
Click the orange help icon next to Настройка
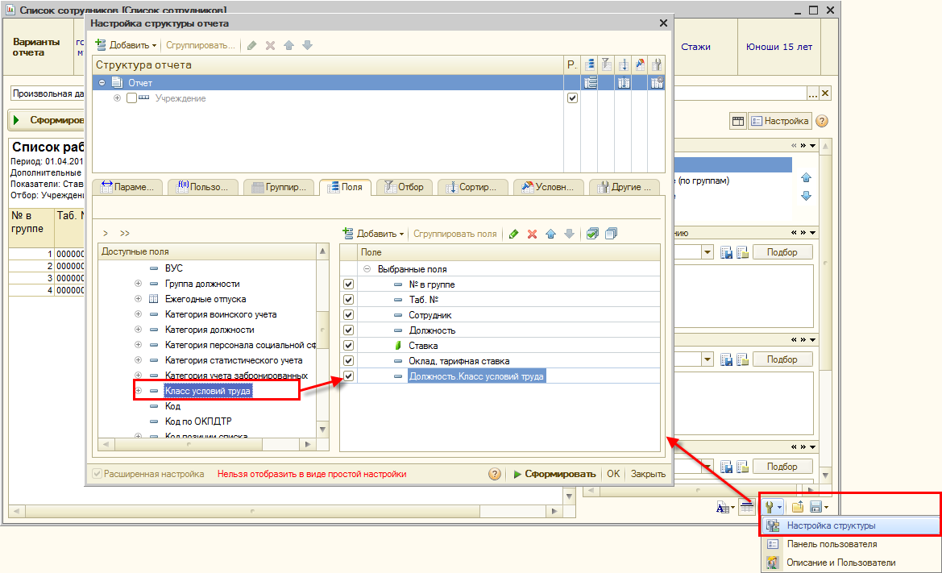pos(822,121)
